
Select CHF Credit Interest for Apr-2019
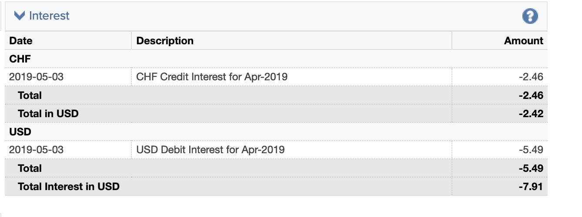coord(212,77)
